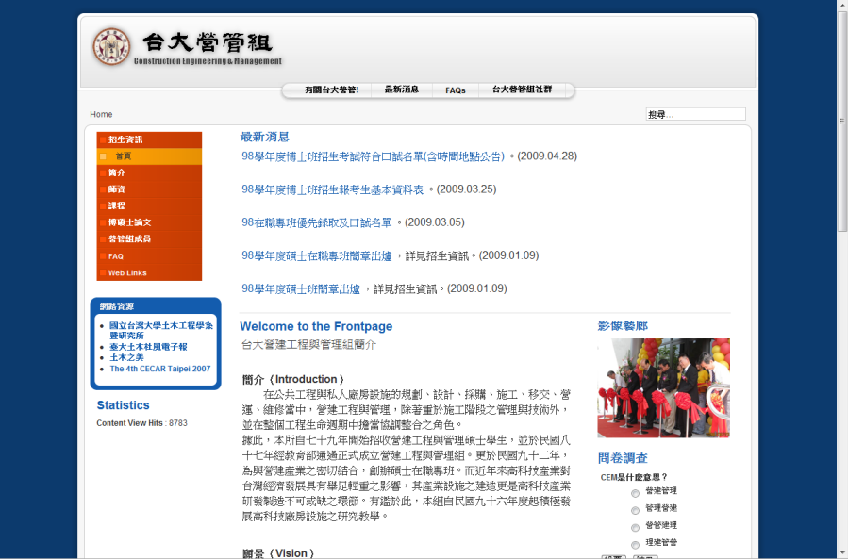Open the 台大營管組社群 top menu item
This screenshot has width=848, height=559.
(522, 90)
